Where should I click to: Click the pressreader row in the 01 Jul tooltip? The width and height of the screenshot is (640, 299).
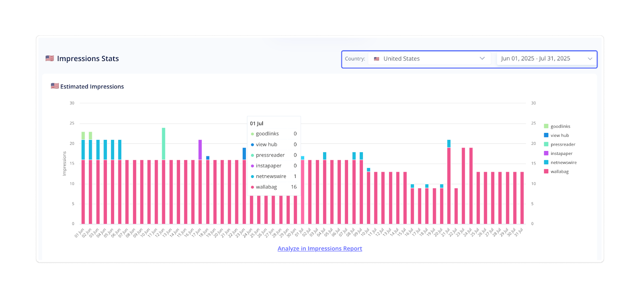coord(274,155)
